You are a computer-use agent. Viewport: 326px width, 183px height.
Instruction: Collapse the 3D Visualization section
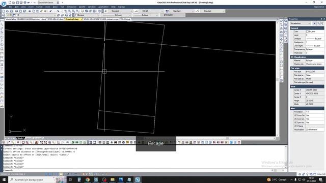pos(307,57)
